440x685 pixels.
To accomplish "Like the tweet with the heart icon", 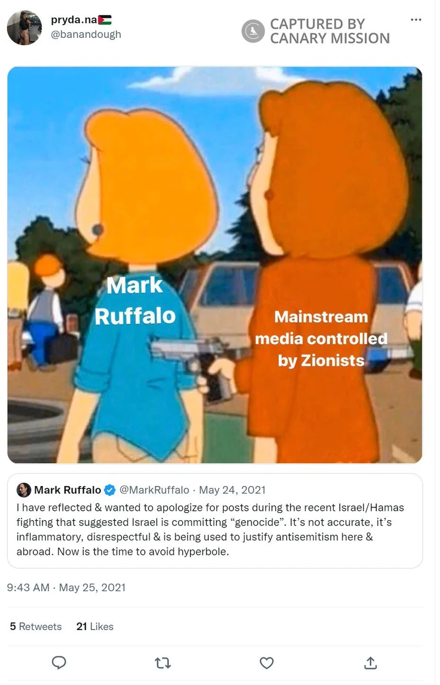I will (267, 663).
